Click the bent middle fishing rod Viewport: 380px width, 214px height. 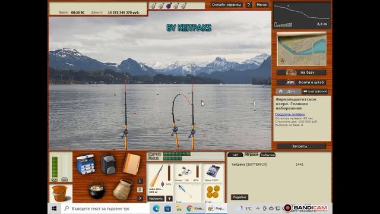click(176, 120)
